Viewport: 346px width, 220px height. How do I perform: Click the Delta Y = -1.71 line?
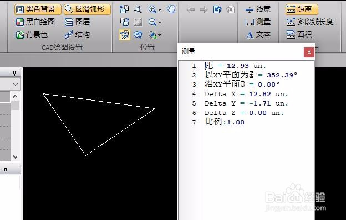tap(246, 103)
